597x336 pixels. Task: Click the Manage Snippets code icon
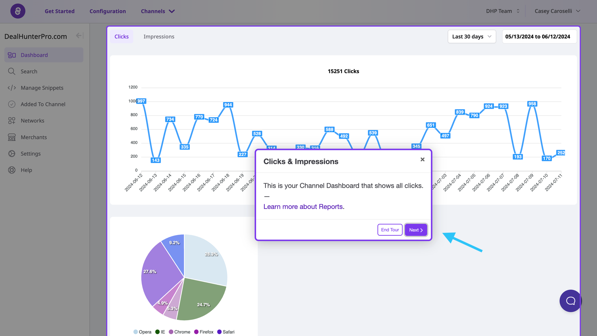point(12,88)
